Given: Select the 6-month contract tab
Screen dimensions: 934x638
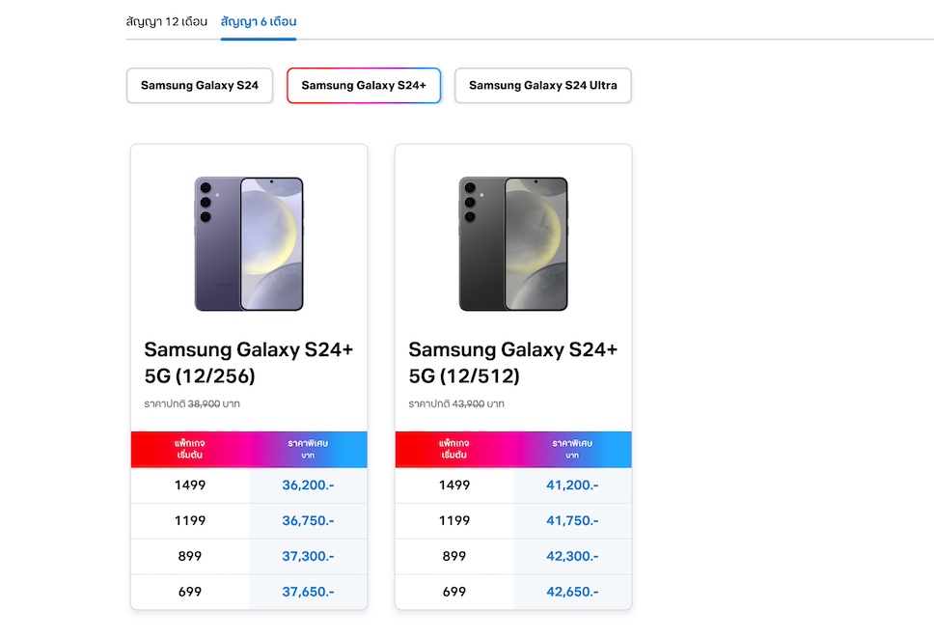Looking at the screenshot, I should click(x=258, y=21).
